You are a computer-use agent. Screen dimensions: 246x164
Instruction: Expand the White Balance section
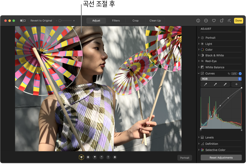tap(215, 67)
